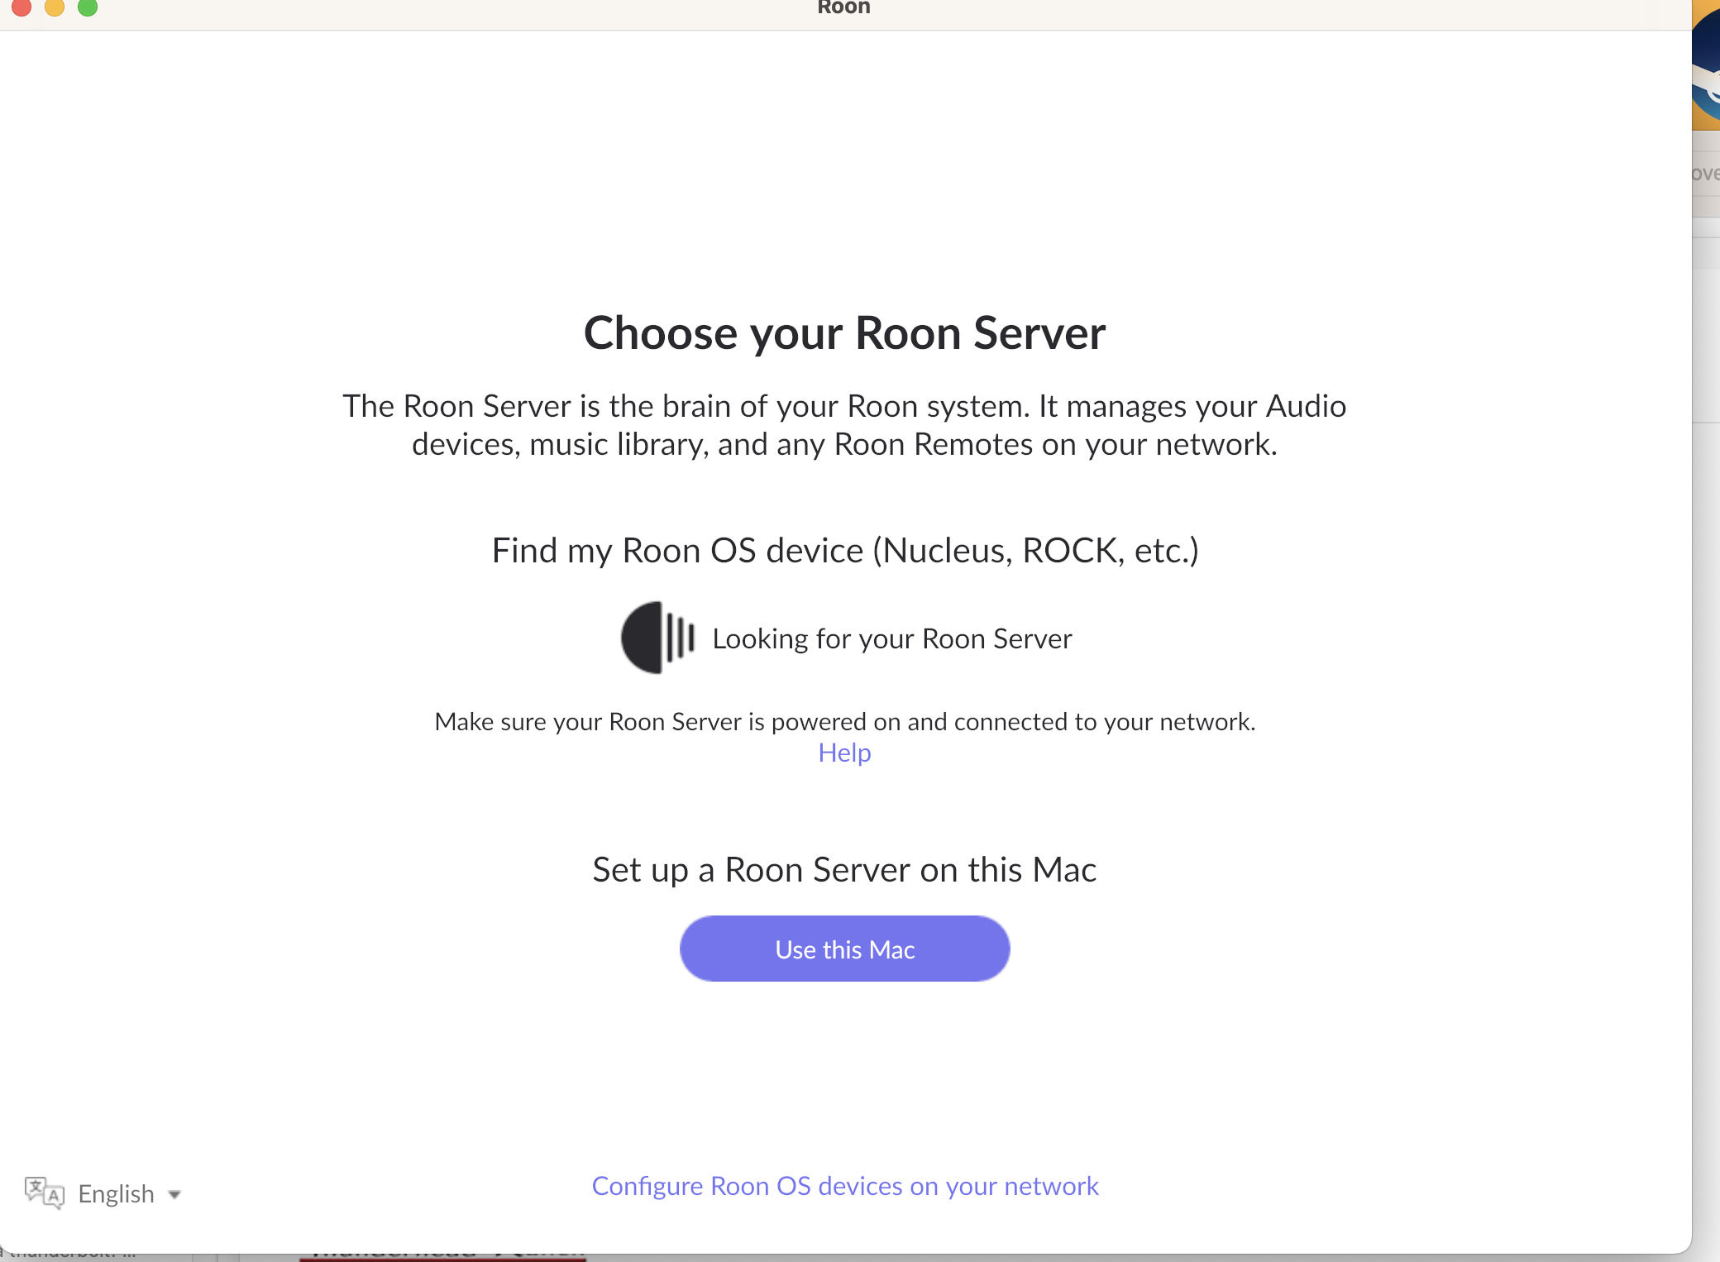Click the background artwork thumbnail behind the window
1720x1262 pixels.
point(1706,66)
